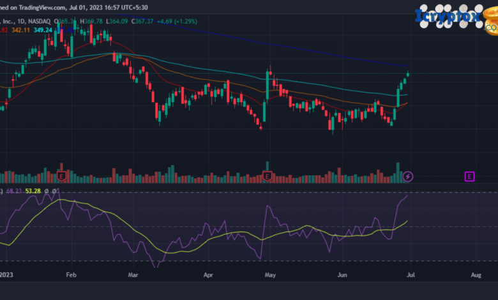
Task: Click the Mar label on time axis
Action: click(133, 274)
